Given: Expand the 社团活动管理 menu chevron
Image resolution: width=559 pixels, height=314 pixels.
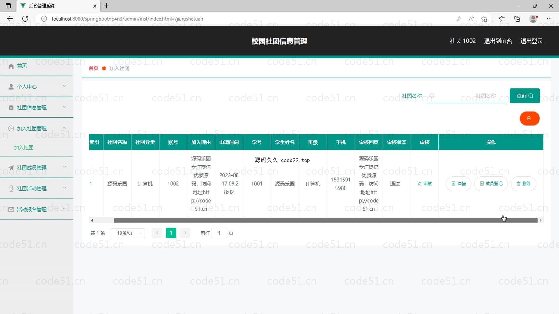Looking at the screenshot, I should click(64, 188).
